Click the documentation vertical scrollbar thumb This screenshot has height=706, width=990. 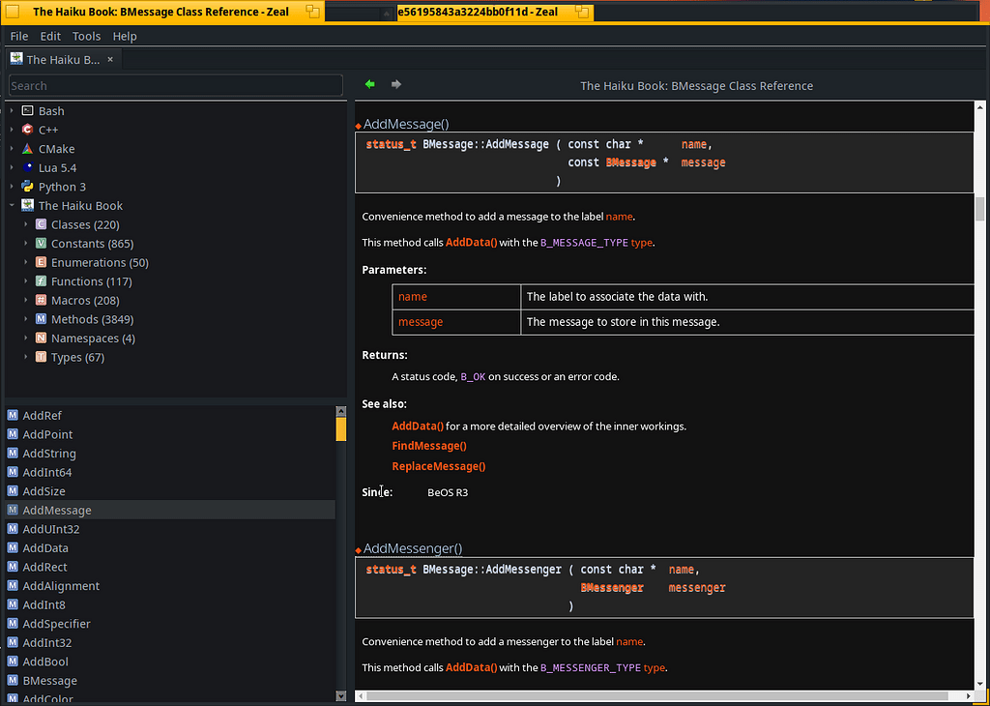coord(980,209)
